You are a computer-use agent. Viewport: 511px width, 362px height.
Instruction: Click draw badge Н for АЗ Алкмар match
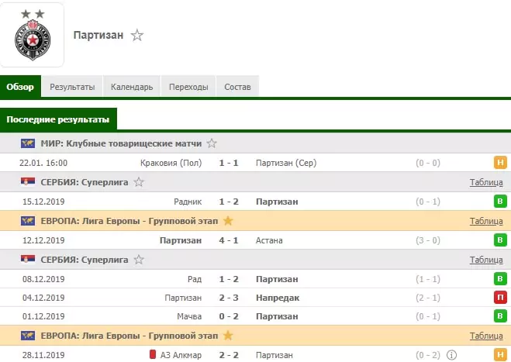pyautogui.click(x=500, y=354)
